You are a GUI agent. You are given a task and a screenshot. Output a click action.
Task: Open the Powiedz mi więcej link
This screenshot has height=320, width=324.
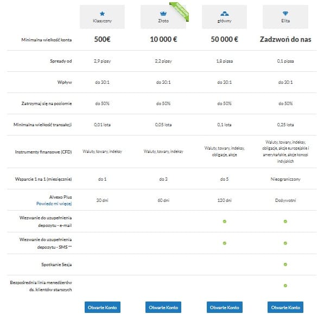click(x=54, y=204)
